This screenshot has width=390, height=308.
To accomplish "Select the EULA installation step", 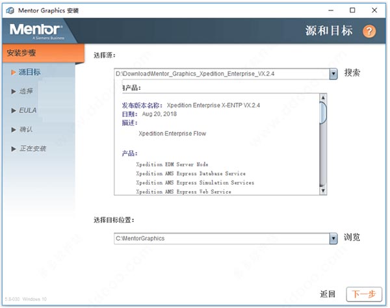I will (24, 110).
